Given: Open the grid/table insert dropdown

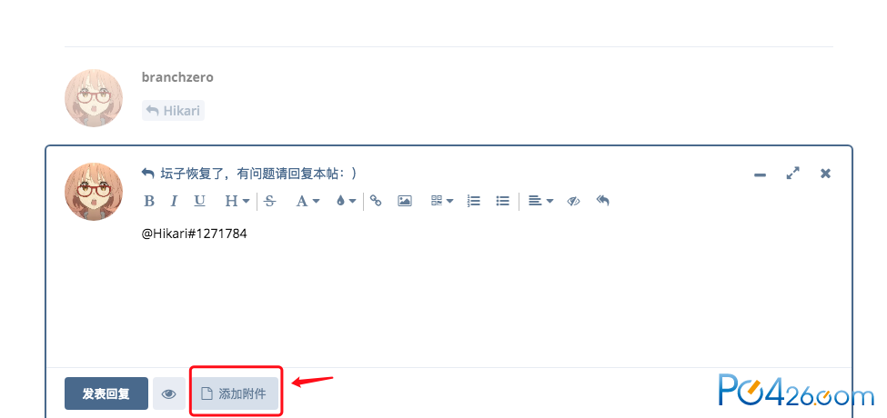Looking at the screenshot, I should 442,201.
